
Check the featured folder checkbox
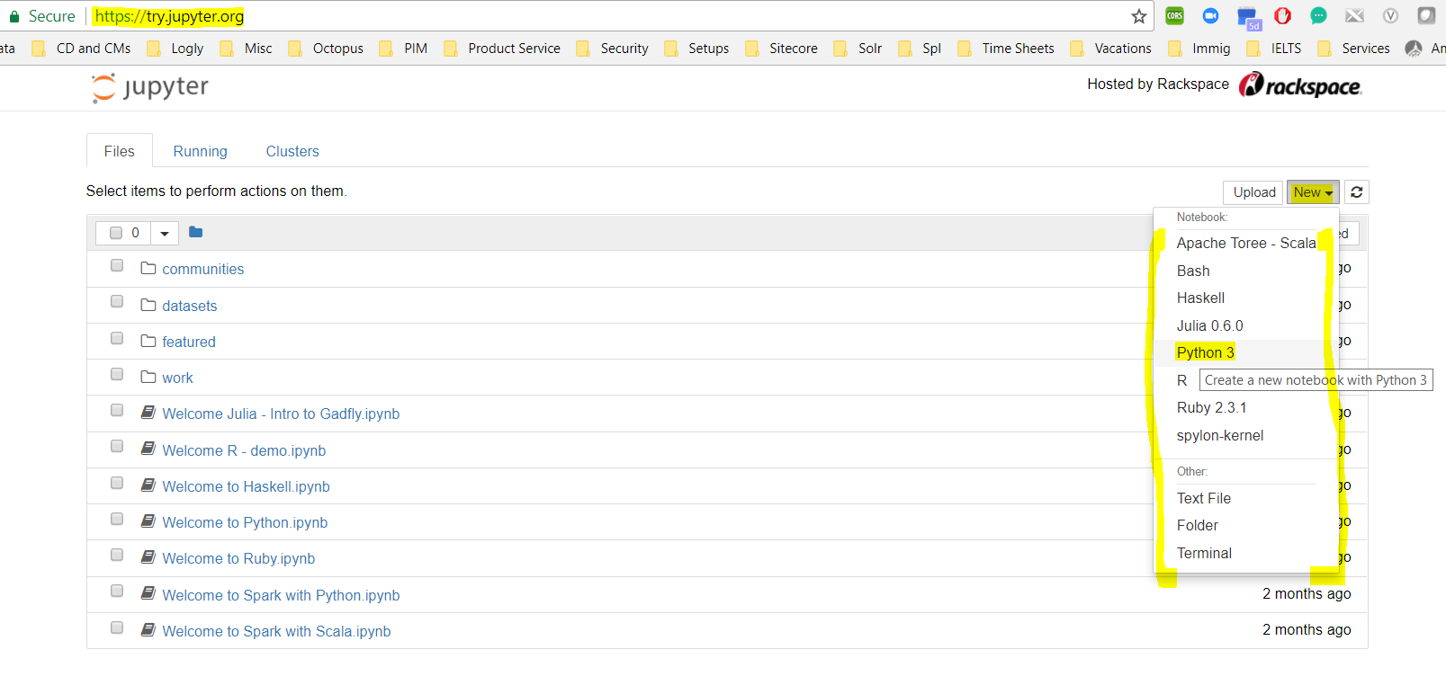(117, 338)
